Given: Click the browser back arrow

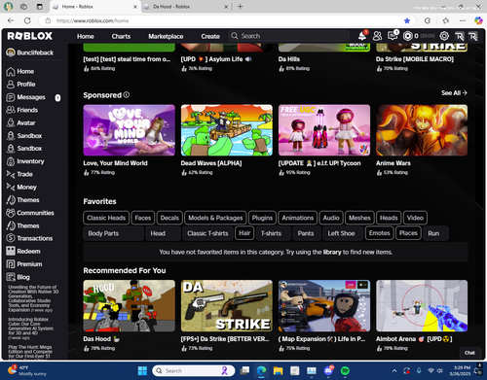Looking at the screenshot, I should 11,20.
